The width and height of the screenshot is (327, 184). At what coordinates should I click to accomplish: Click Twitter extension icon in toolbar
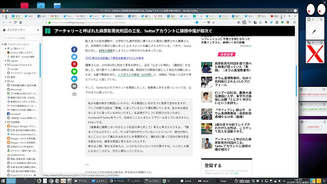(x=271, y=22)
